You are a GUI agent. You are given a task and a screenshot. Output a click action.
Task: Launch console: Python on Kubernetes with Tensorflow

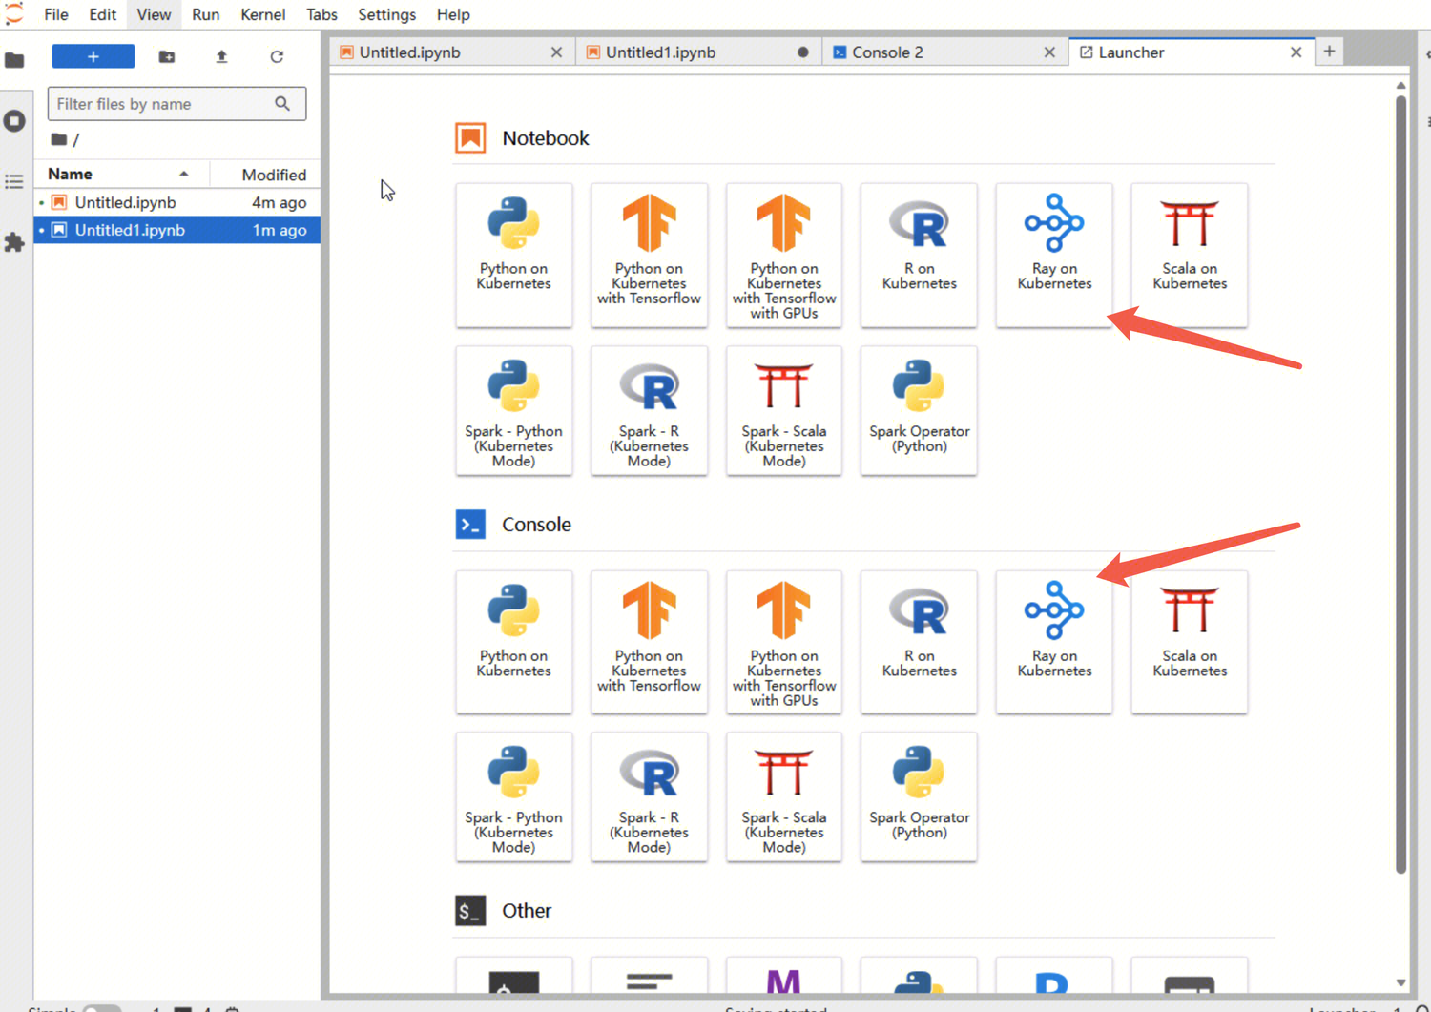click(x=650, y=642)
